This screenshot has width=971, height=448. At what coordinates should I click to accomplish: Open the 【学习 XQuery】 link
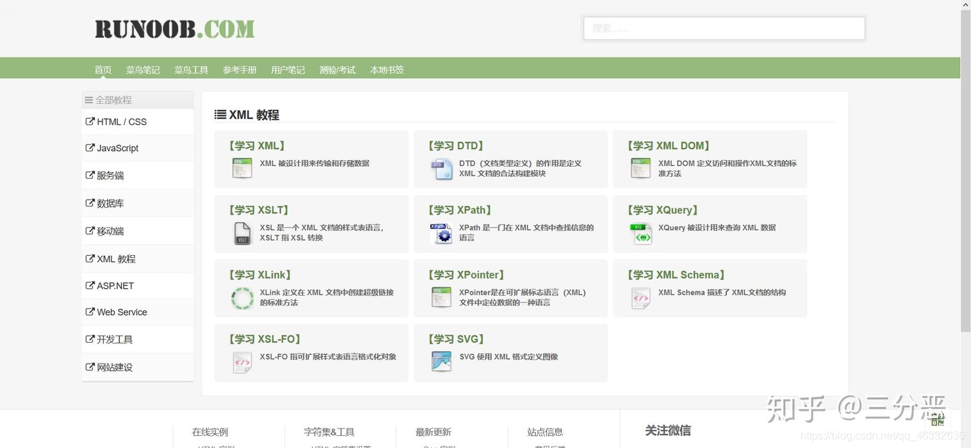663,211
